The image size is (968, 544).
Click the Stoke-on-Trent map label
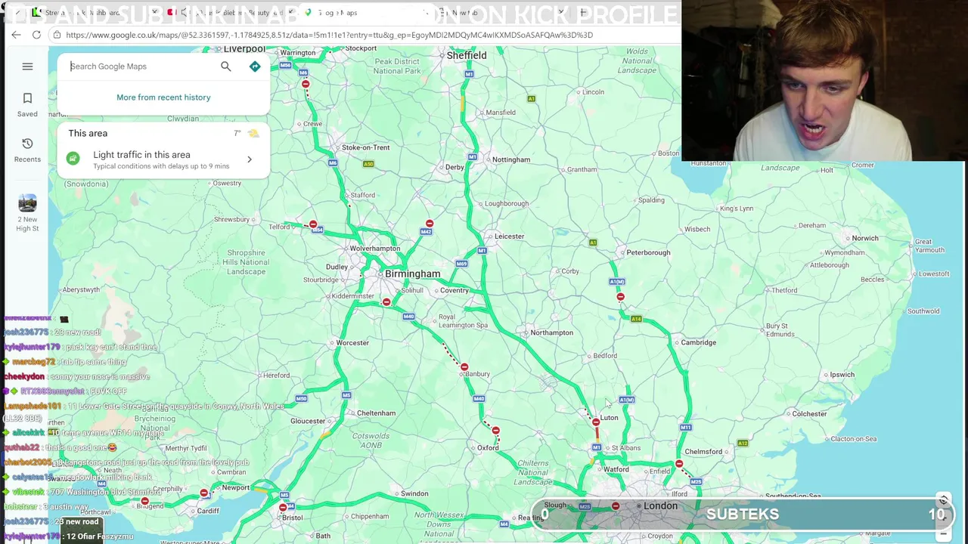pyautogui.click(x=366, y=147)
